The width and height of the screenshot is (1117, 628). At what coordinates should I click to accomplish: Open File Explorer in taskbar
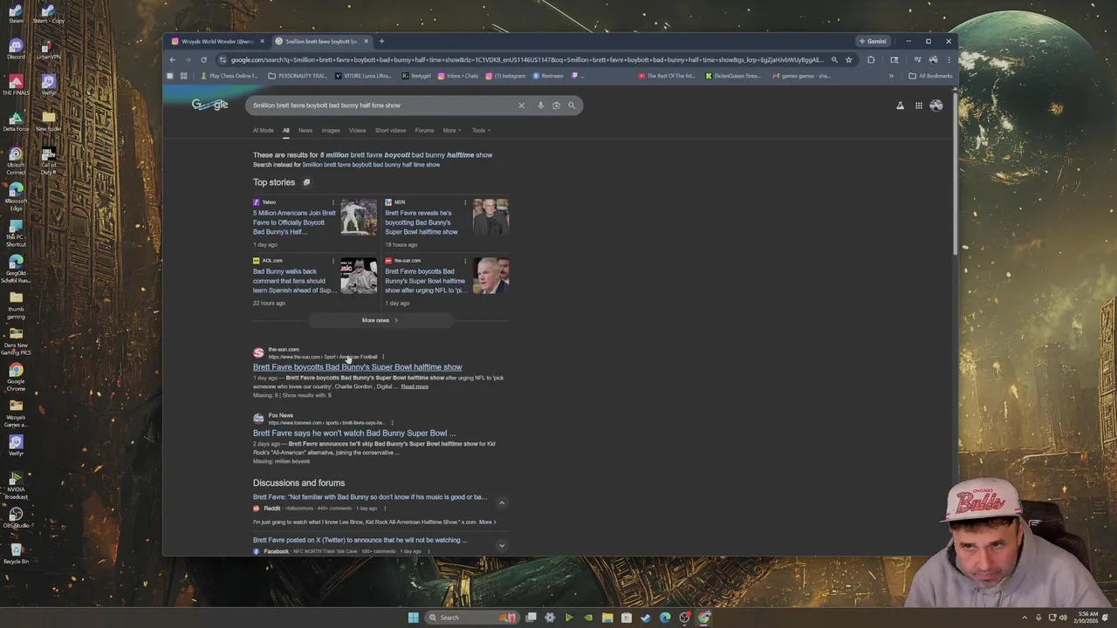tap(607, 618)
